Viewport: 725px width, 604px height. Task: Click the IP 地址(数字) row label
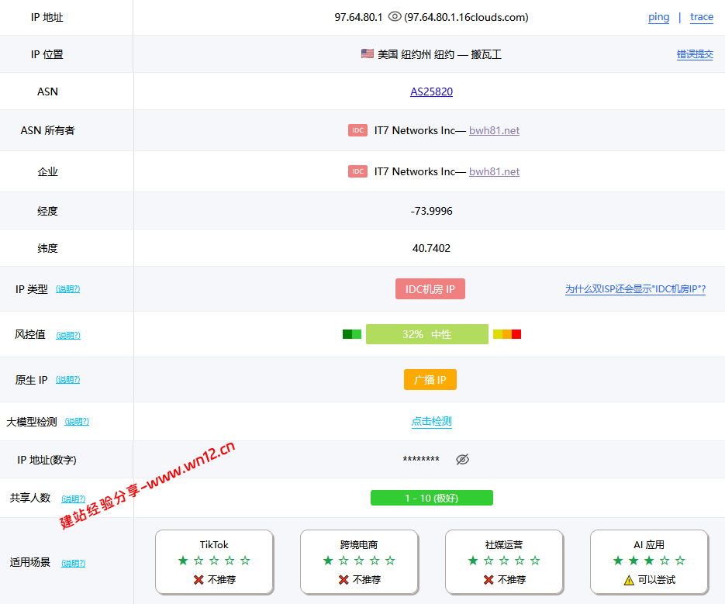coord(47,460)
